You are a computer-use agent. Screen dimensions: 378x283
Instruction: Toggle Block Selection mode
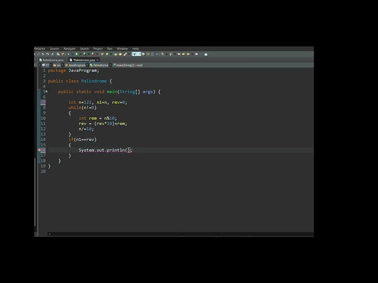pyautogui.click(x=152, y=54)
